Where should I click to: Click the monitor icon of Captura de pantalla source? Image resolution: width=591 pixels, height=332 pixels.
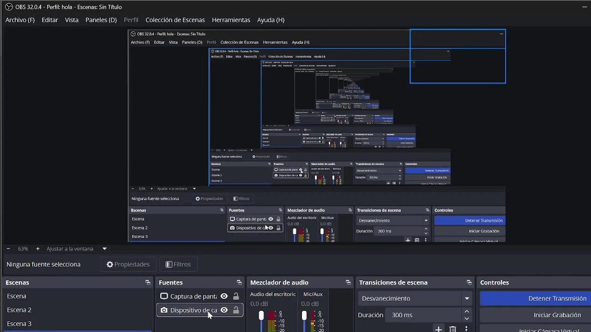(x=164, y=296)
